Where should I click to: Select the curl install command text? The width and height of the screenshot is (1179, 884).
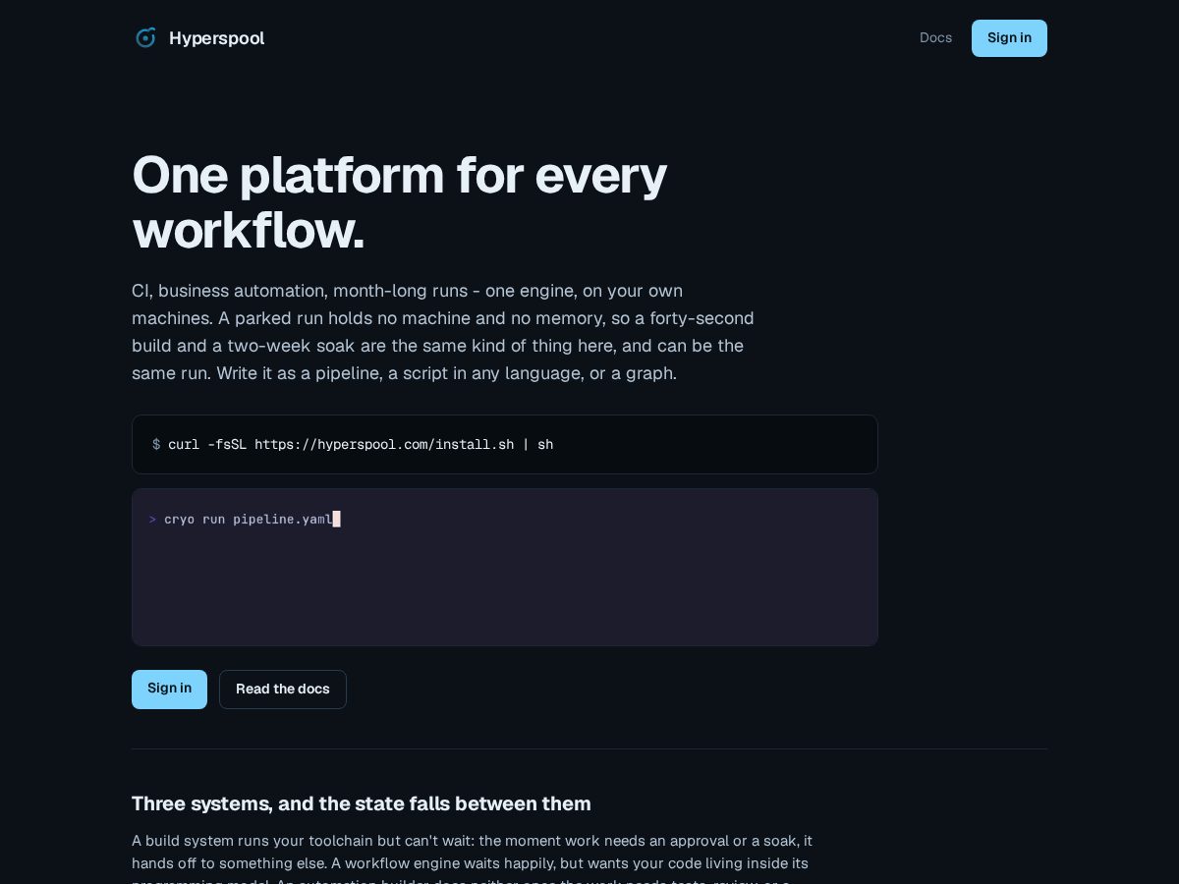pos(361,444)
